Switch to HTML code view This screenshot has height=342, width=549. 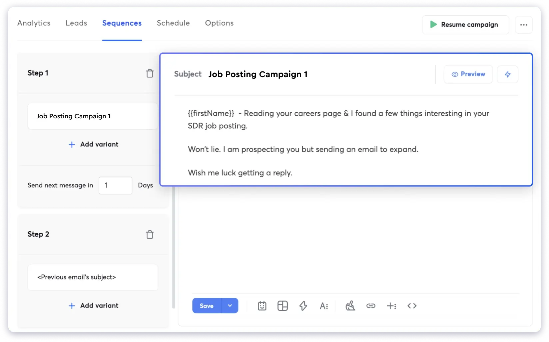click(412, 306)
